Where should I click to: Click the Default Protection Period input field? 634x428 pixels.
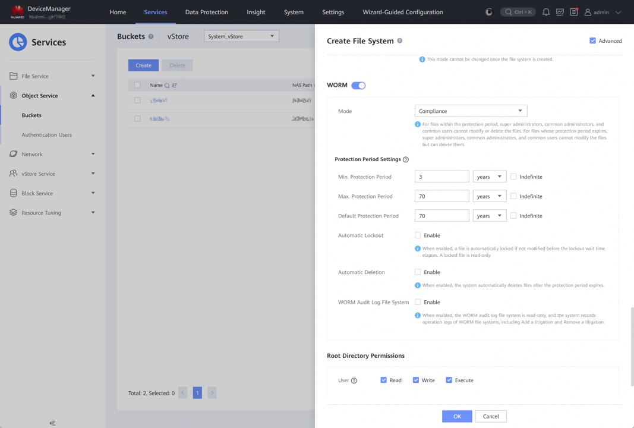point(441,216)
